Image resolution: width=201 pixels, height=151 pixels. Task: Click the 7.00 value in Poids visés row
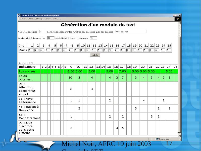122,71
